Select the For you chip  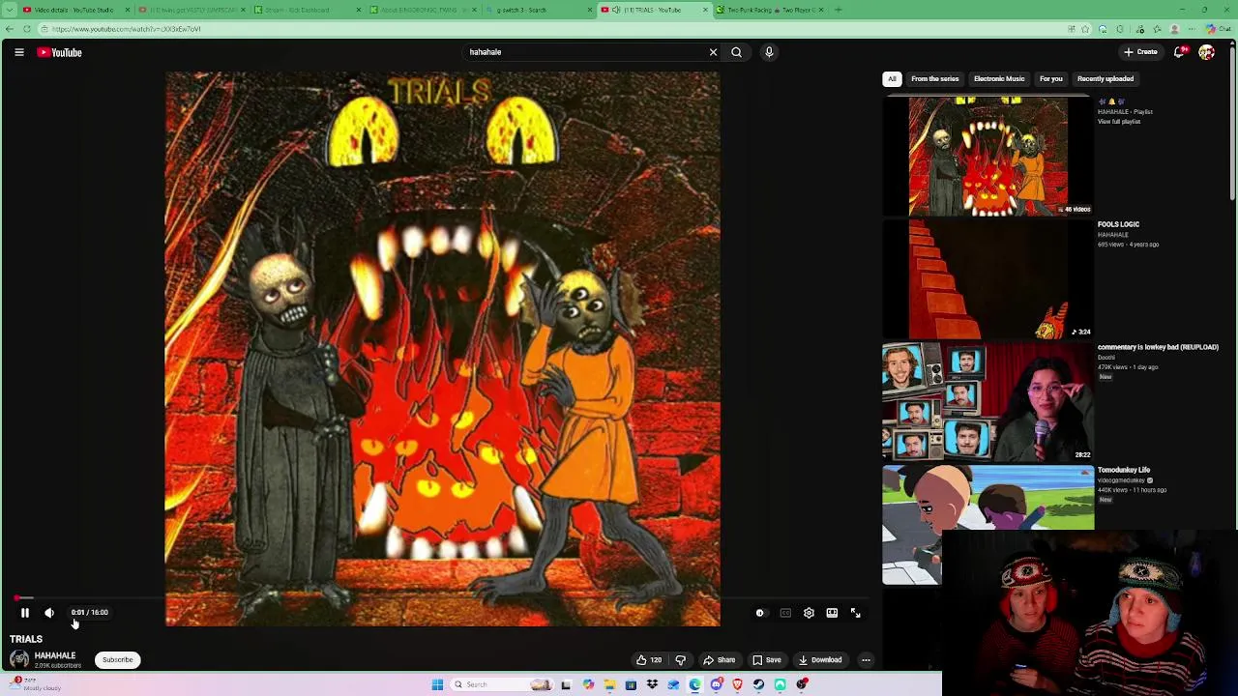point(1051,79)
